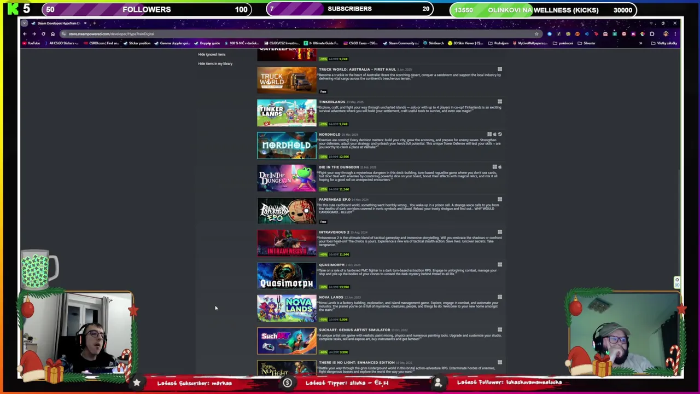
Task: Open the CSGO Cases bookmark
Action: coord(360,43)
